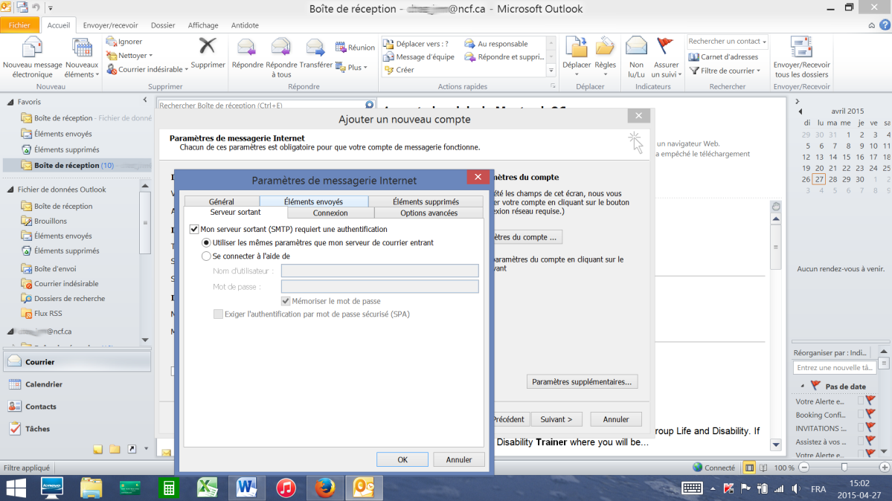Open Nouveaux éléments ribbon icon

point(81,48)
